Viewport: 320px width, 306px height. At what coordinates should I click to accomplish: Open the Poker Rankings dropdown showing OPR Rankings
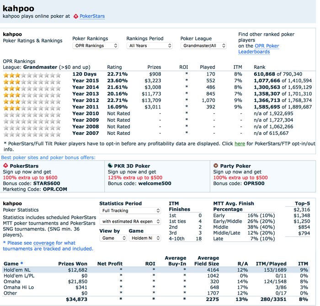(96, 46)
